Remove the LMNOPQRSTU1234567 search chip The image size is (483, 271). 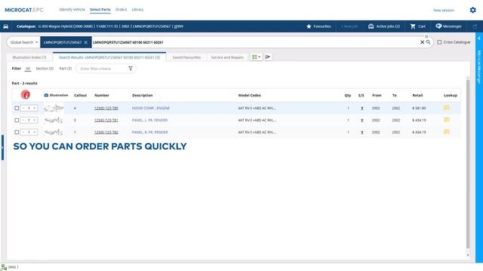[x=85, y=42]
